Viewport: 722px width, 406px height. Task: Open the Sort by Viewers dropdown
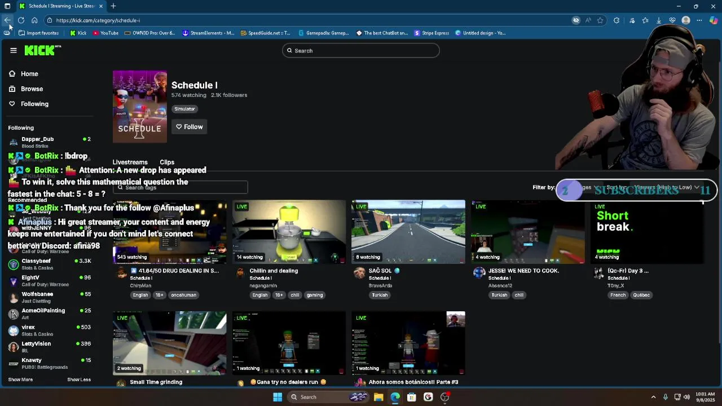(x=666, y=187)
